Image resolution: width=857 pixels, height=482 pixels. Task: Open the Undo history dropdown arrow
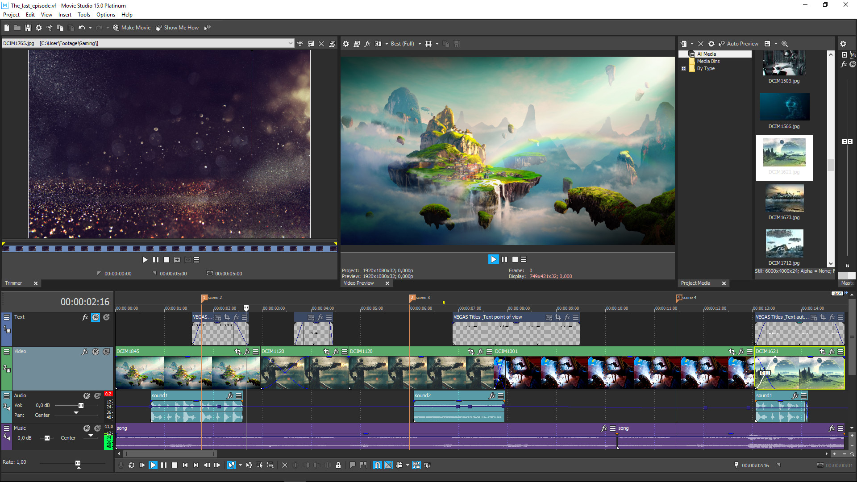[x=89, y=27]
